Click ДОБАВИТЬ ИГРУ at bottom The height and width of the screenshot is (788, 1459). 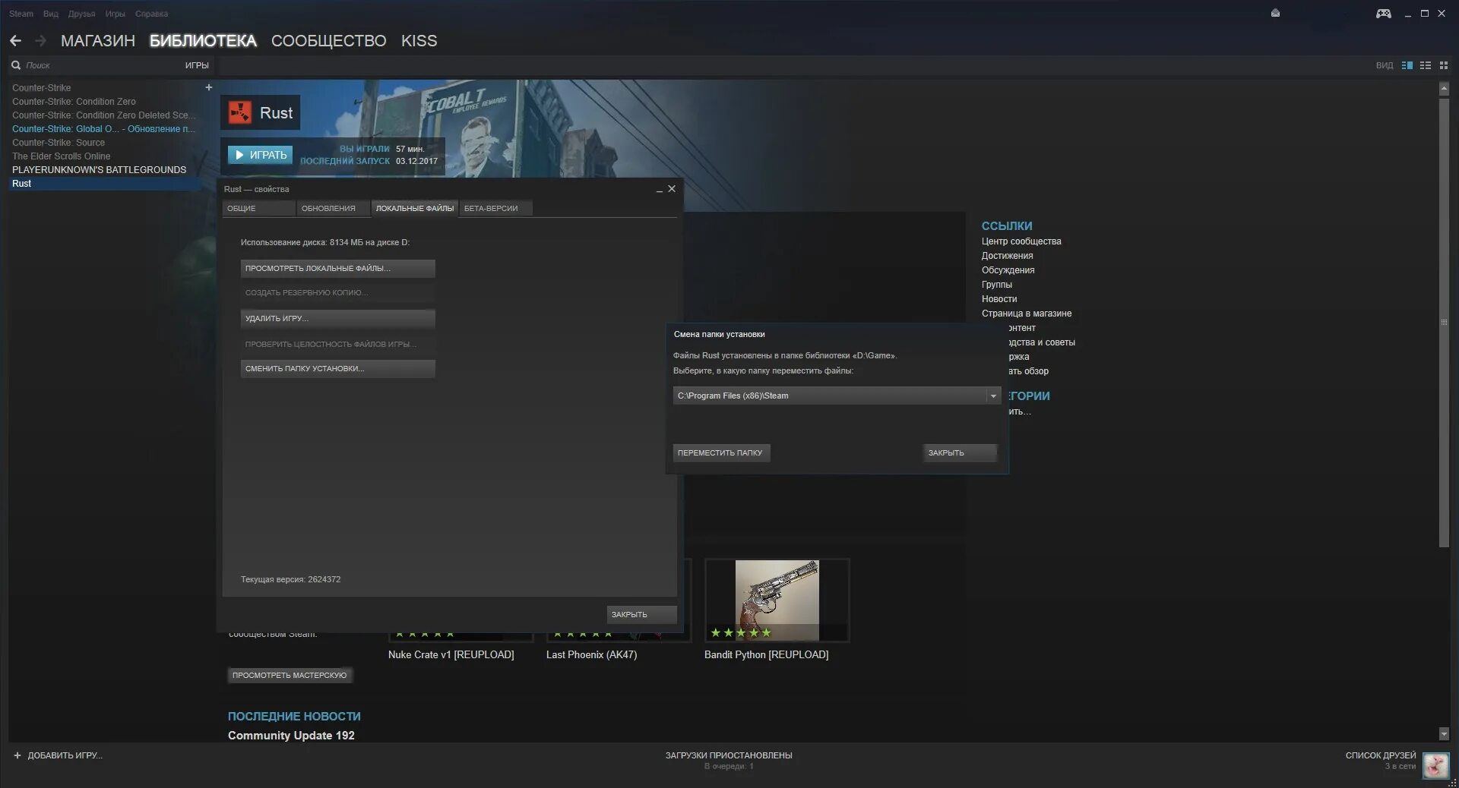coord(65,755)
